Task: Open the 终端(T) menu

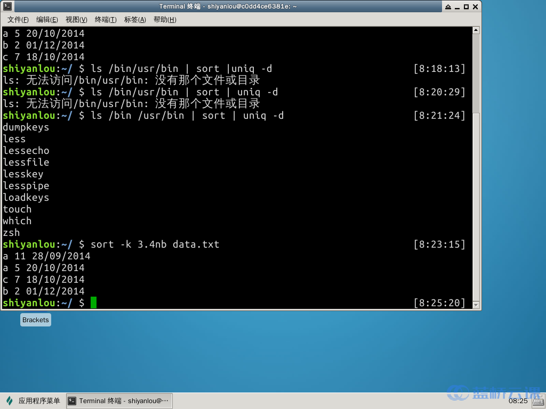Action: [x=106, y=20]
